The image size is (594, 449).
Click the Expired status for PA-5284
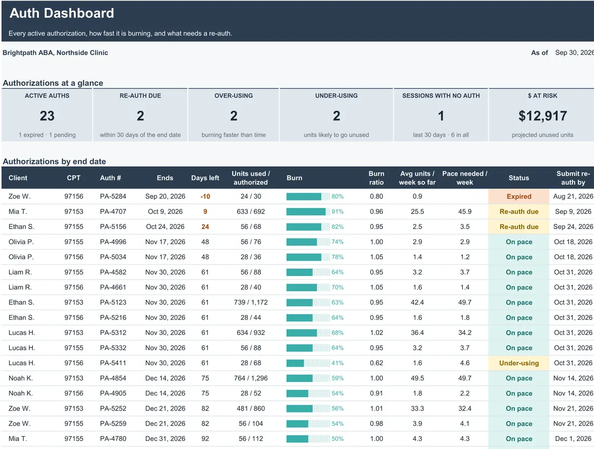[519, 196]
